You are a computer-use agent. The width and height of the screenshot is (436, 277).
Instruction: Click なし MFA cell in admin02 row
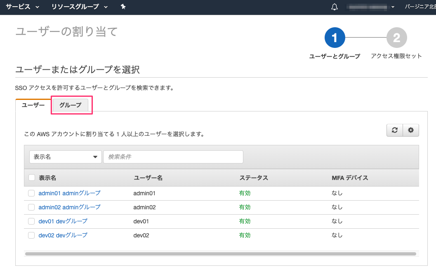coord(337,207)
